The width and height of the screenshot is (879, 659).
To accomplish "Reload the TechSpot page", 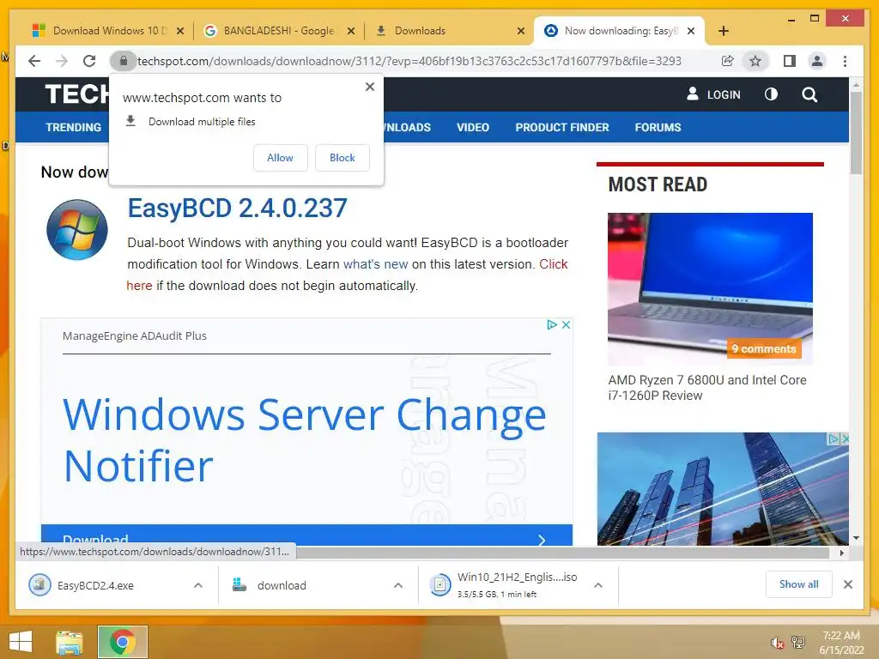I will point(89,61).
